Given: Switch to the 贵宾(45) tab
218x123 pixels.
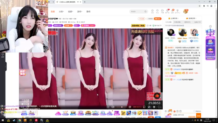Looking at the screenshot, I should (187, 22).
